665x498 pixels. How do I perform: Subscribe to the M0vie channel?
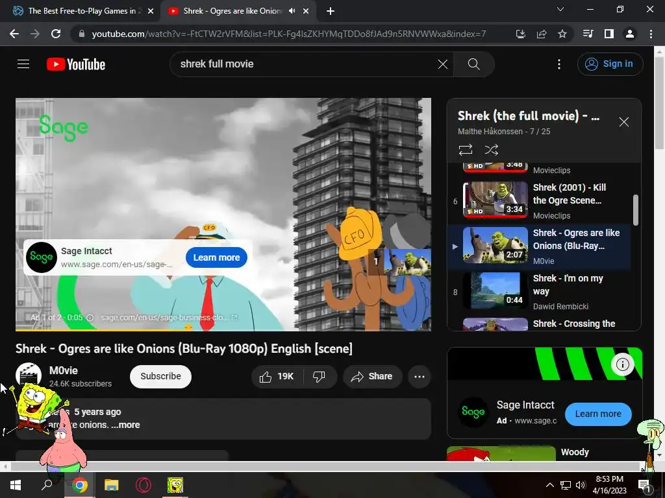(160, 377)
